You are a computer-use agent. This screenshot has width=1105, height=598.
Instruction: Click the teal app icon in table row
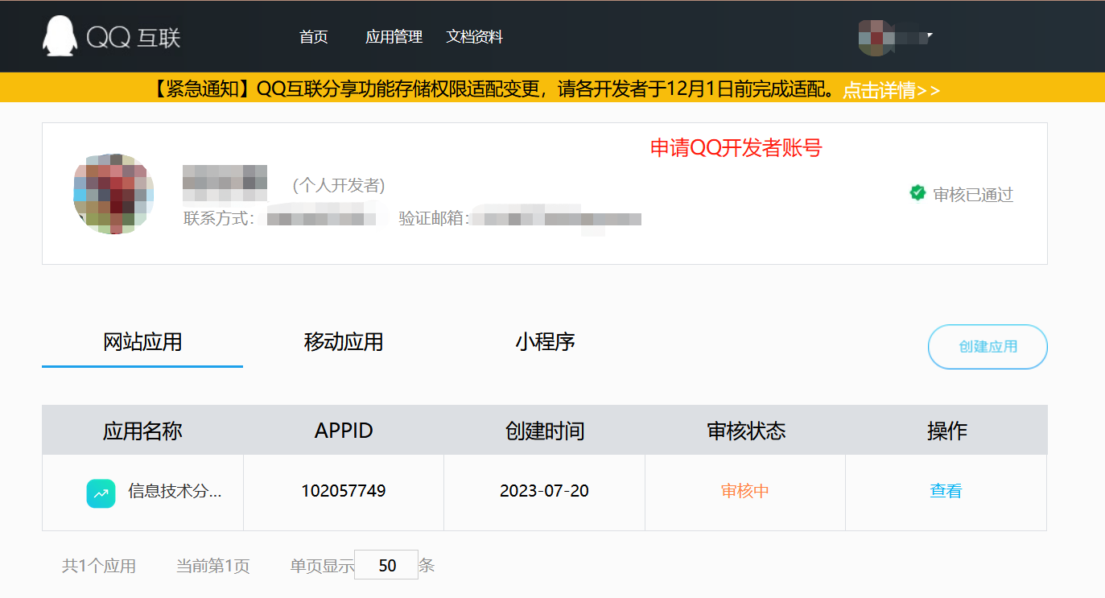click(101, 493)
